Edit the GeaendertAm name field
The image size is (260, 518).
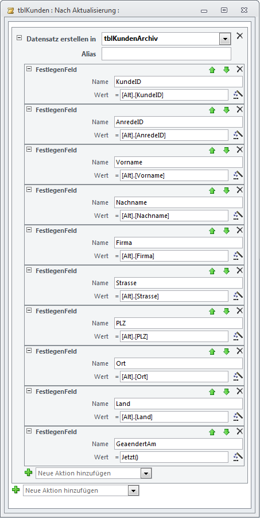178,444
